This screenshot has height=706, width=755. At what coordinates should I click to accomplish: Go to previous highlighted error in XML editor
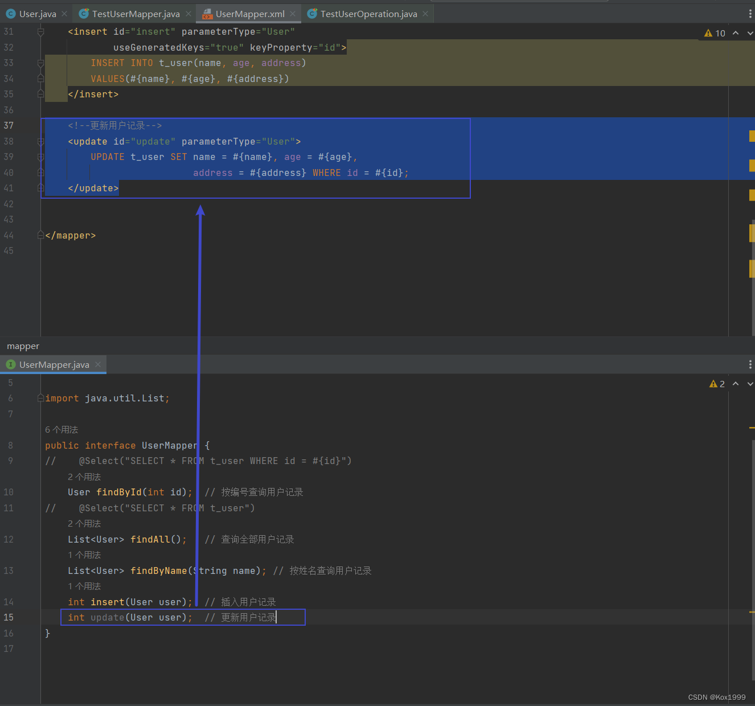pyautogui.click(x=736, y=33)
